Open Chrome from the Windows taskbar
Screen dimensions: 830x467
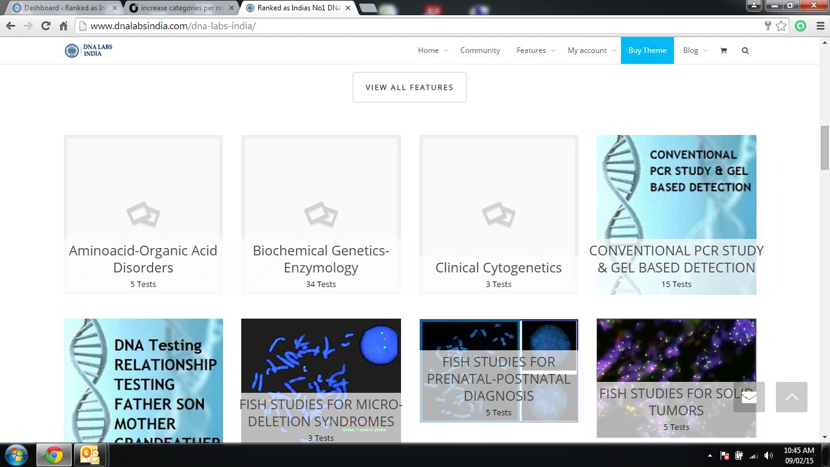click(x=53, y=455)
